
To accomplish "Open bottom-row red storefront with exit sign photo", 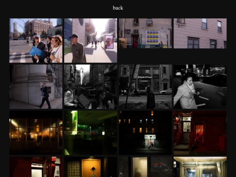I will (x=36, y=167).
